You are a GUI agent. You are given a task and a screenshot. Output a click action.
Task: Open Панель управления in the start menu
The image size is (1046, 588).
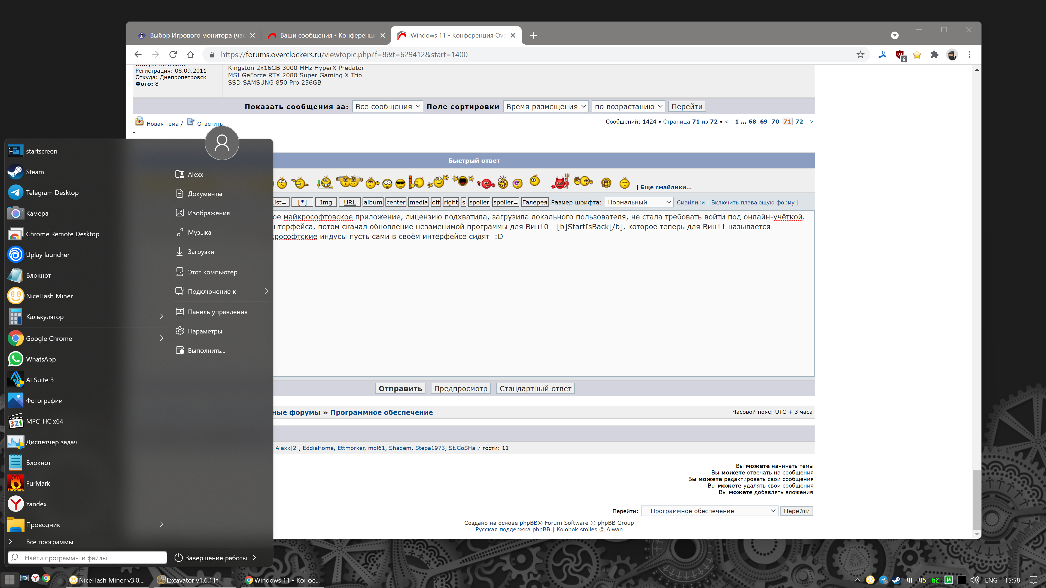click(217, 312)
